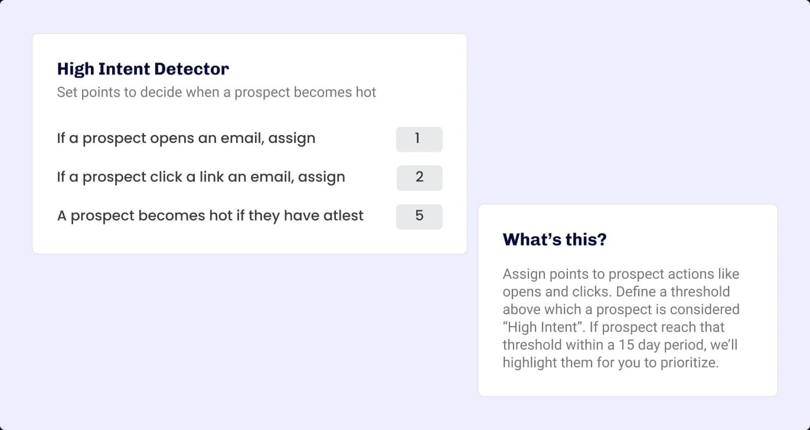Select the What's this? heading
The height and width of the screenshot is (430, 810).
(554, 239)
